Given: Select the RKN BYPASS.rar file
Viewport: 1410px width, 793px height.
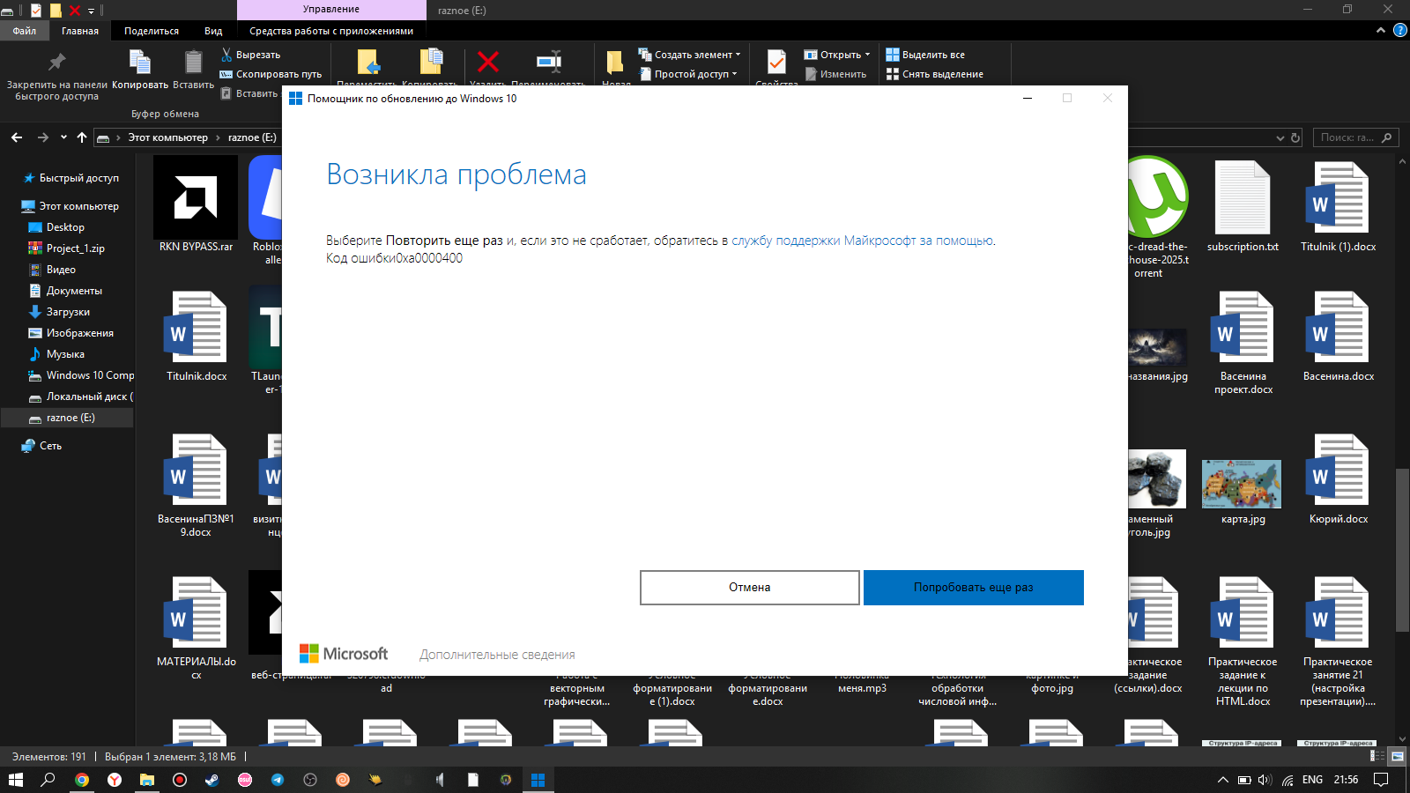Looking at the screenshot, I should coord(196,204).
